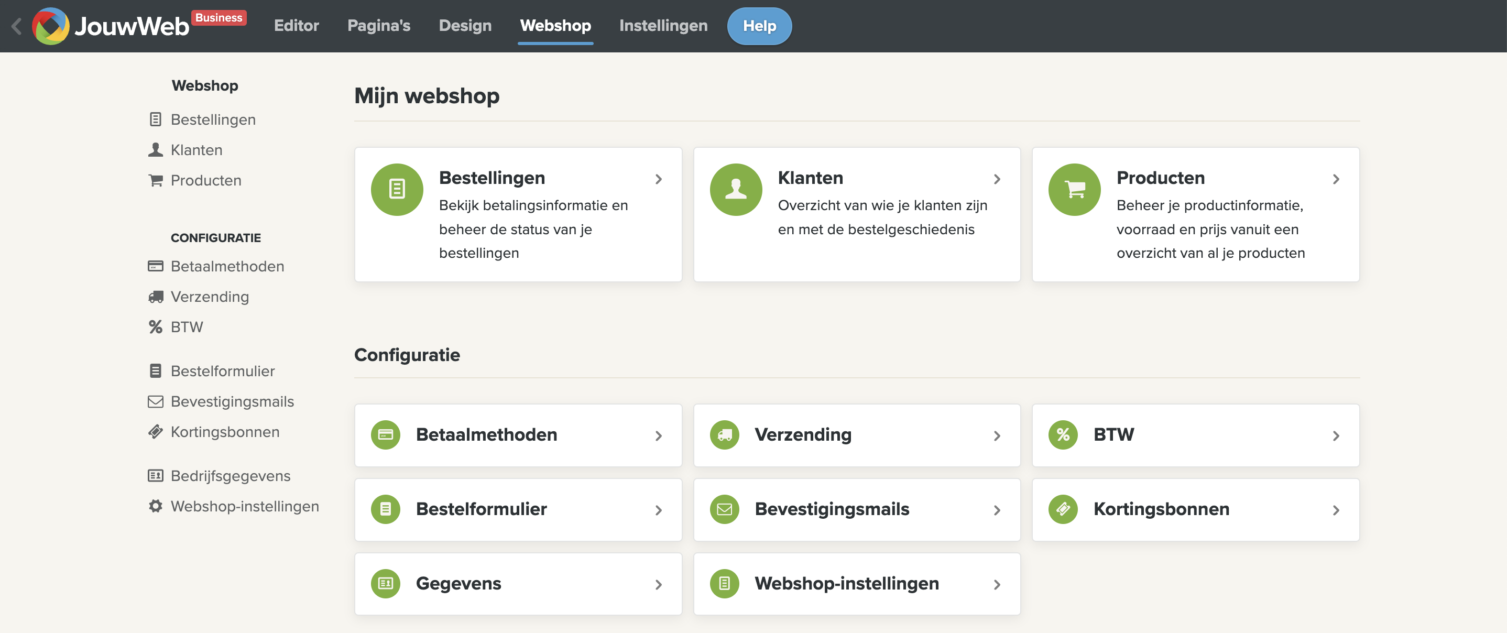
Task: Click the back arrow beside the logo
Action: (16, 26)
